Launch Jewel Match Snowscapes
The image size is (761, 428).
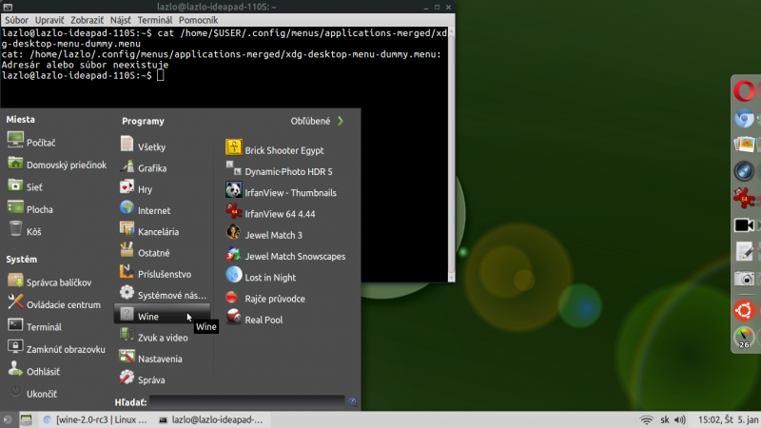(x=285, y=256)
